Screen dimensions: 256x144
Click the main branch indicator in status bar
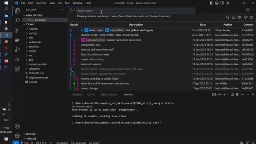(x=25, y=143)
